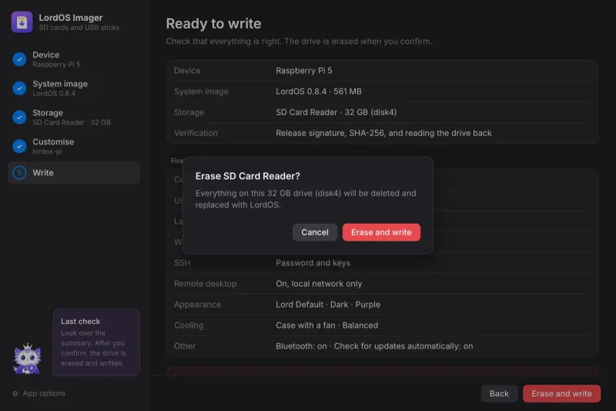This screenshot has height=411, width=616.
Task: Select the Write step in sidebar
Action: pos(74,173)
